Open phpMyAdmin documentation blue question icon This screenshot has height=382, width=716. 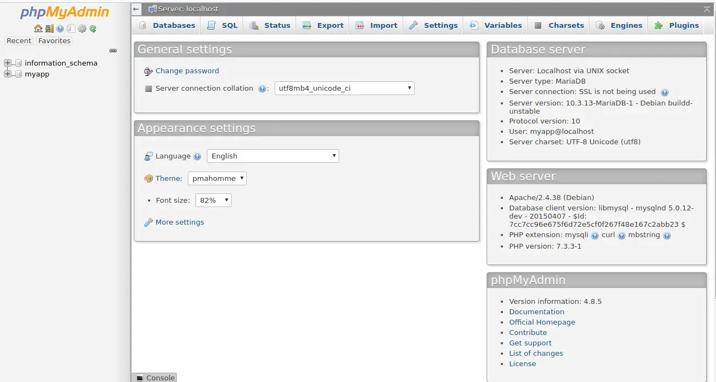click(x=60, y=29)
